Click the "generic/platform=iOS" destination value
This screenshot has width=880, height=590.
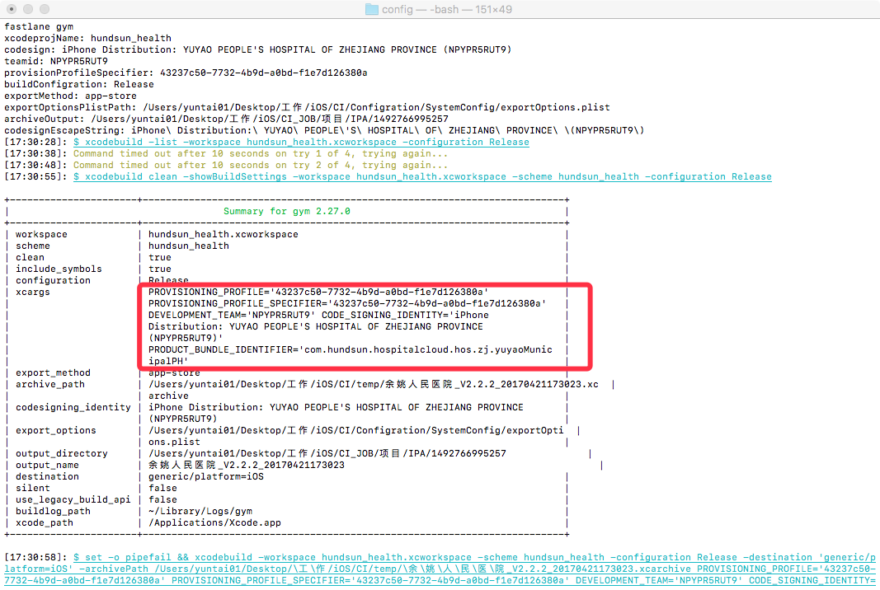206,477
